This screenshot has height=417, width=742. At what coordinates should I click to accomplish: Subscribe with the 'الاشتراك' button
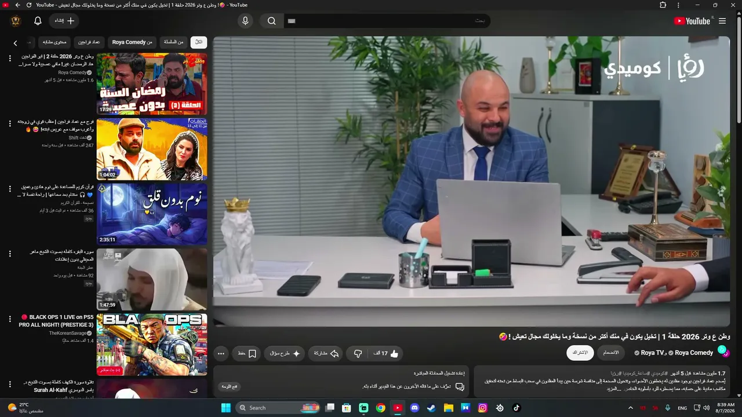tap(580, 353)
